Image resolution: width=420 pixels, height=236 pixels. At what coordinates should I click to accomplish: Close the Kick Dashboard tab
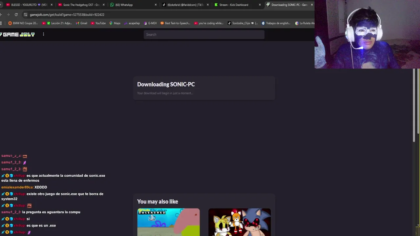click(260, 5)
